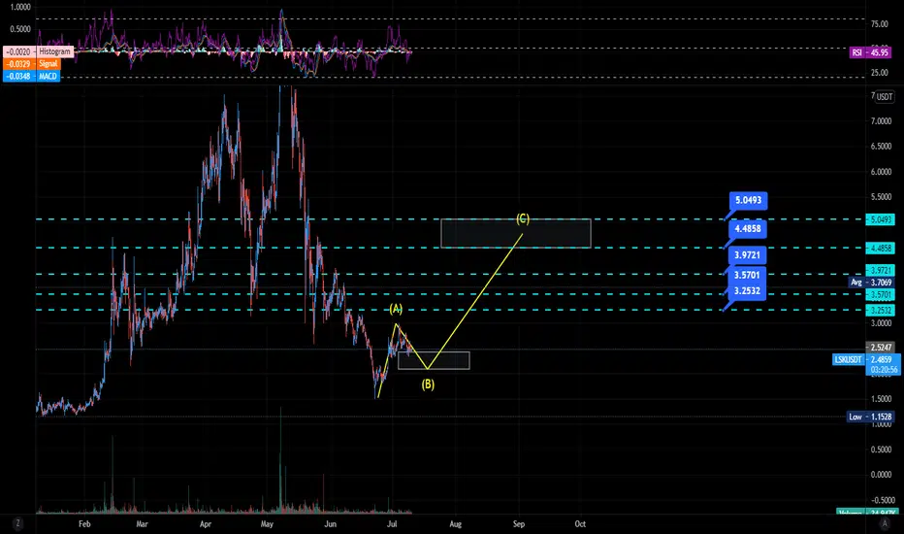Select the 4.4858 blue price callout

click(x=748, y=228)
